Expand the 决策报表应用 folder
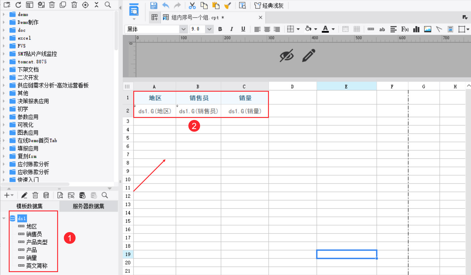Viewport: 471px width, 275px height. point(3,101)
